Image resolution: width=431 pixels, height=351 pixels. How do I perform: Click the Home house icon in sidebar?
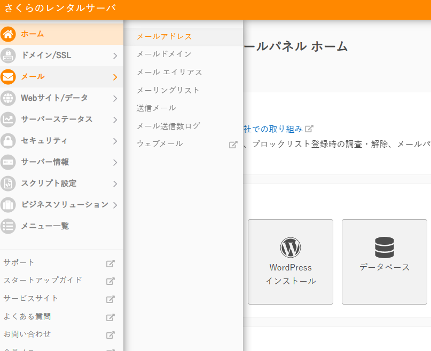pos(8,34)
